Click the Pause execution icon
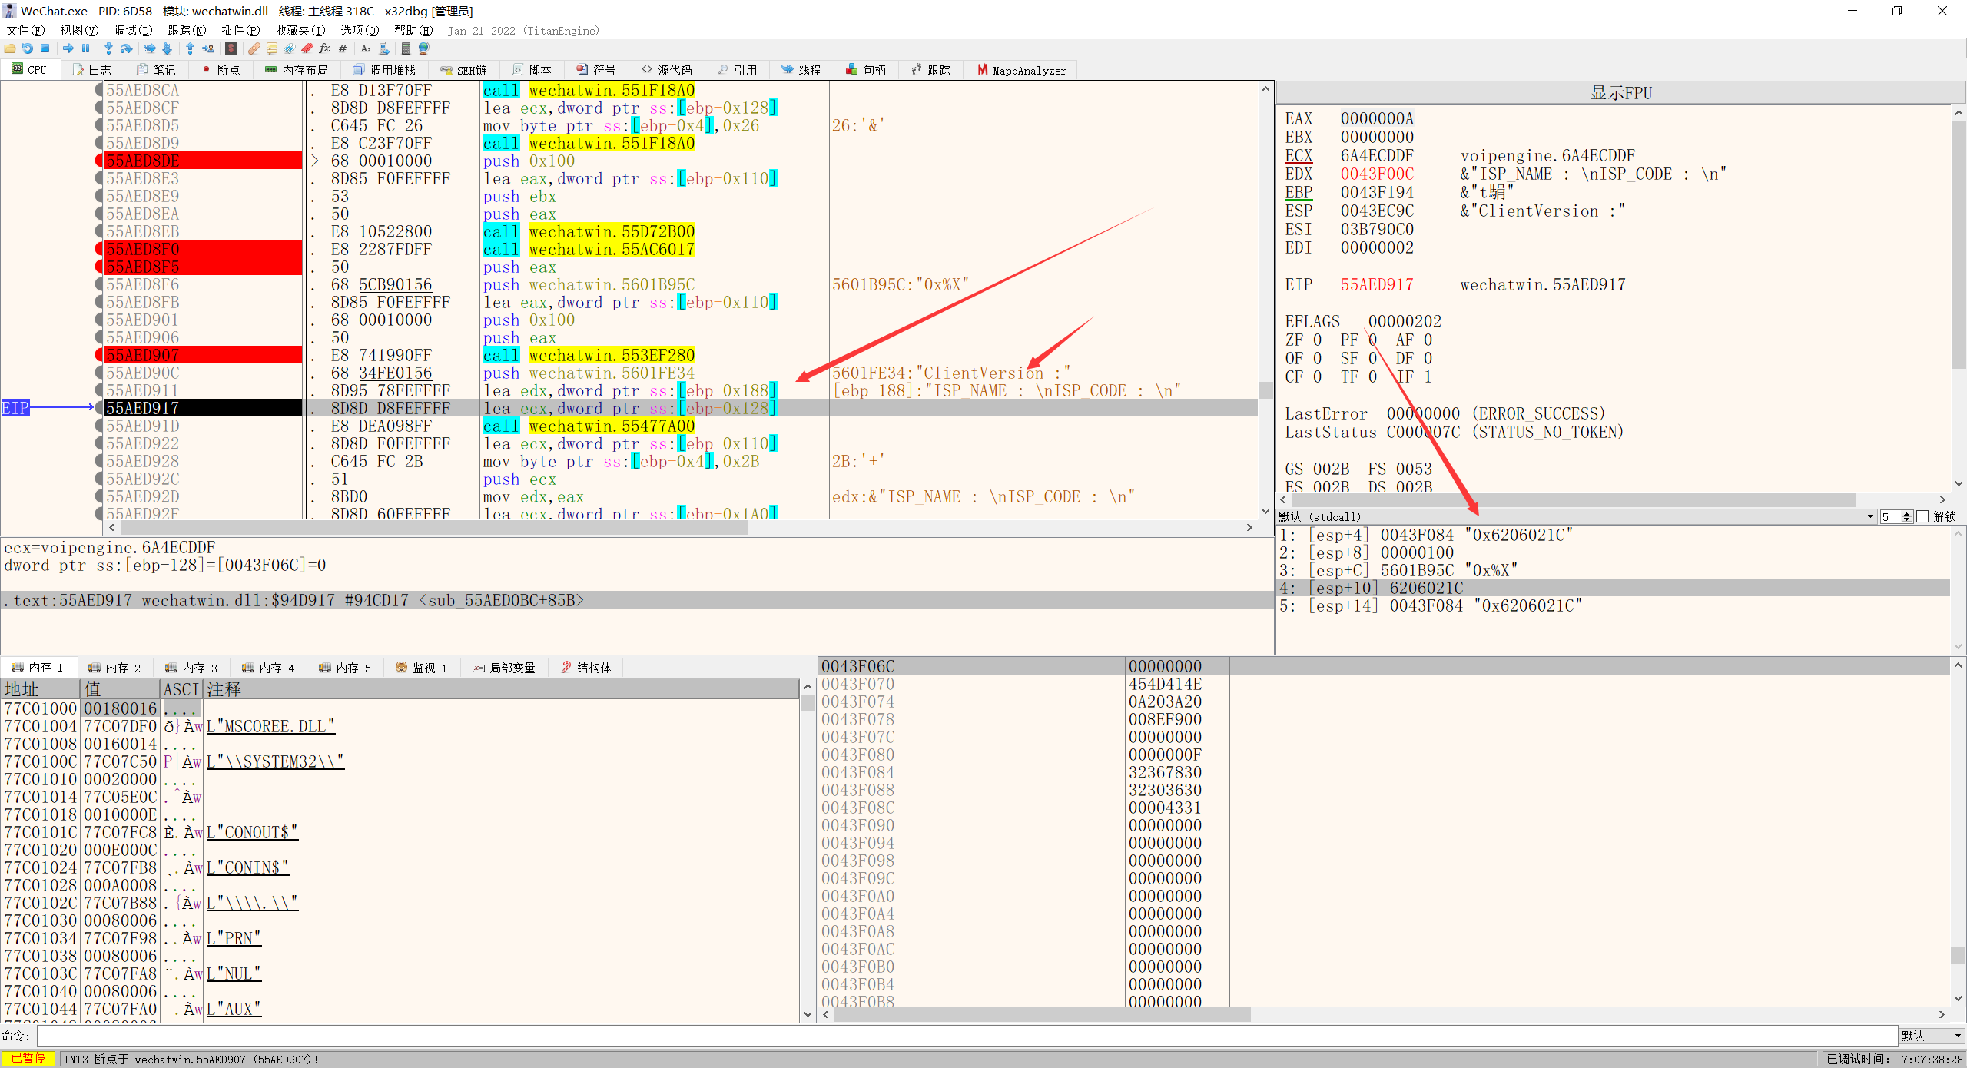Image resolution: width=1967 pixels, height=1068 pixels. point(86,48)
